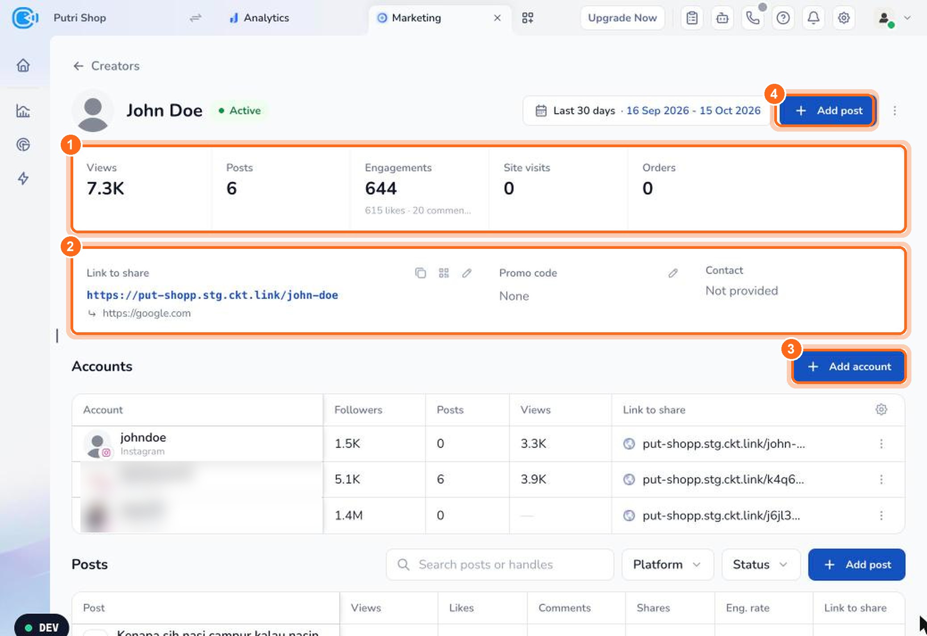Show QR code for share link
Viewport: 927px width, 636px height.
point(443,273)
